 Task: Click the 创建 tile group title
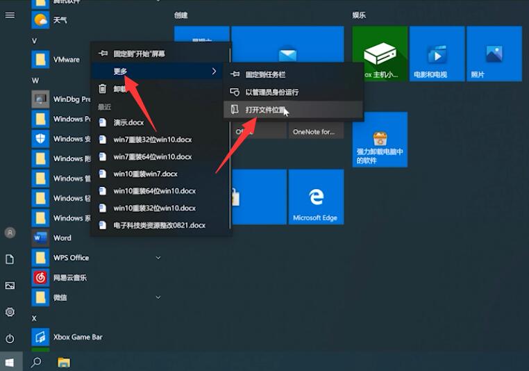(x=180, y=15)
